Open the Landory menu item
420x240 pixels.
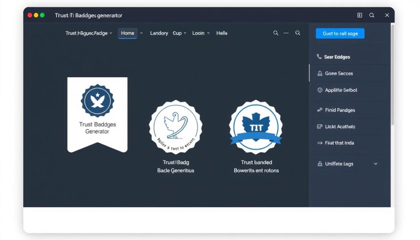(x=159, y=33)
